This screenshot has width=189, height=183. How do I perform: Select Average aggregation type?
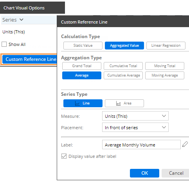click(82, 75)
